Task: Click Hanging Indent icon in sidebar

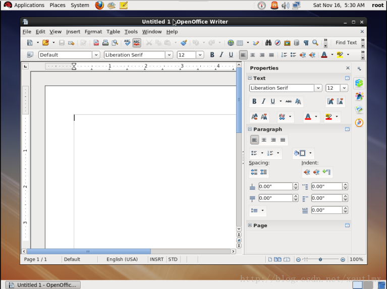Action: click(326, 172)
